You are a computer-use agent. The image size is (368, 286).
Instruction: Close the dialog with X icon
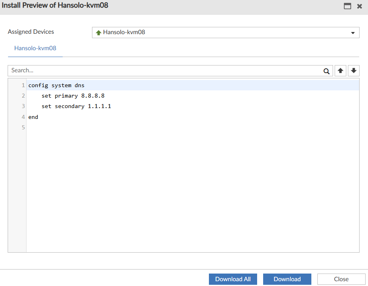(360, 6)
